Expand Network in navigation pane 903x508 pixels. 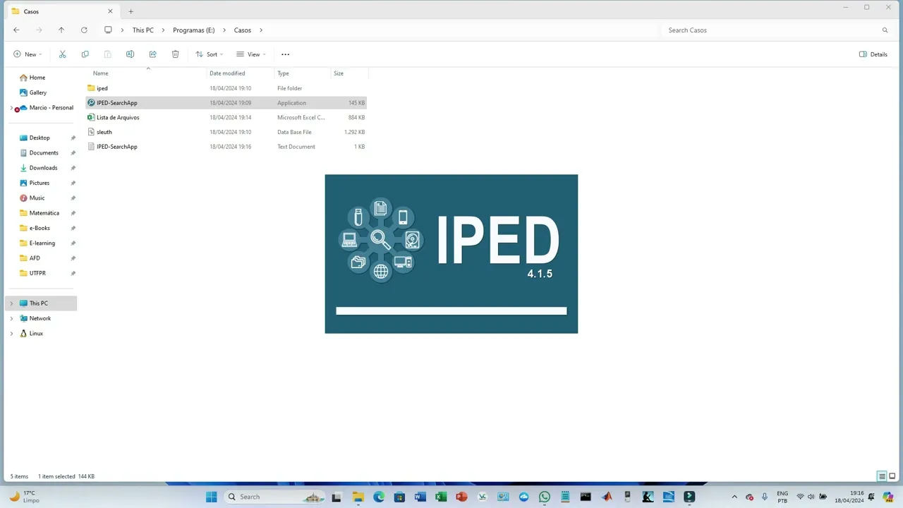pyautogui.click(x=11, y=318)
